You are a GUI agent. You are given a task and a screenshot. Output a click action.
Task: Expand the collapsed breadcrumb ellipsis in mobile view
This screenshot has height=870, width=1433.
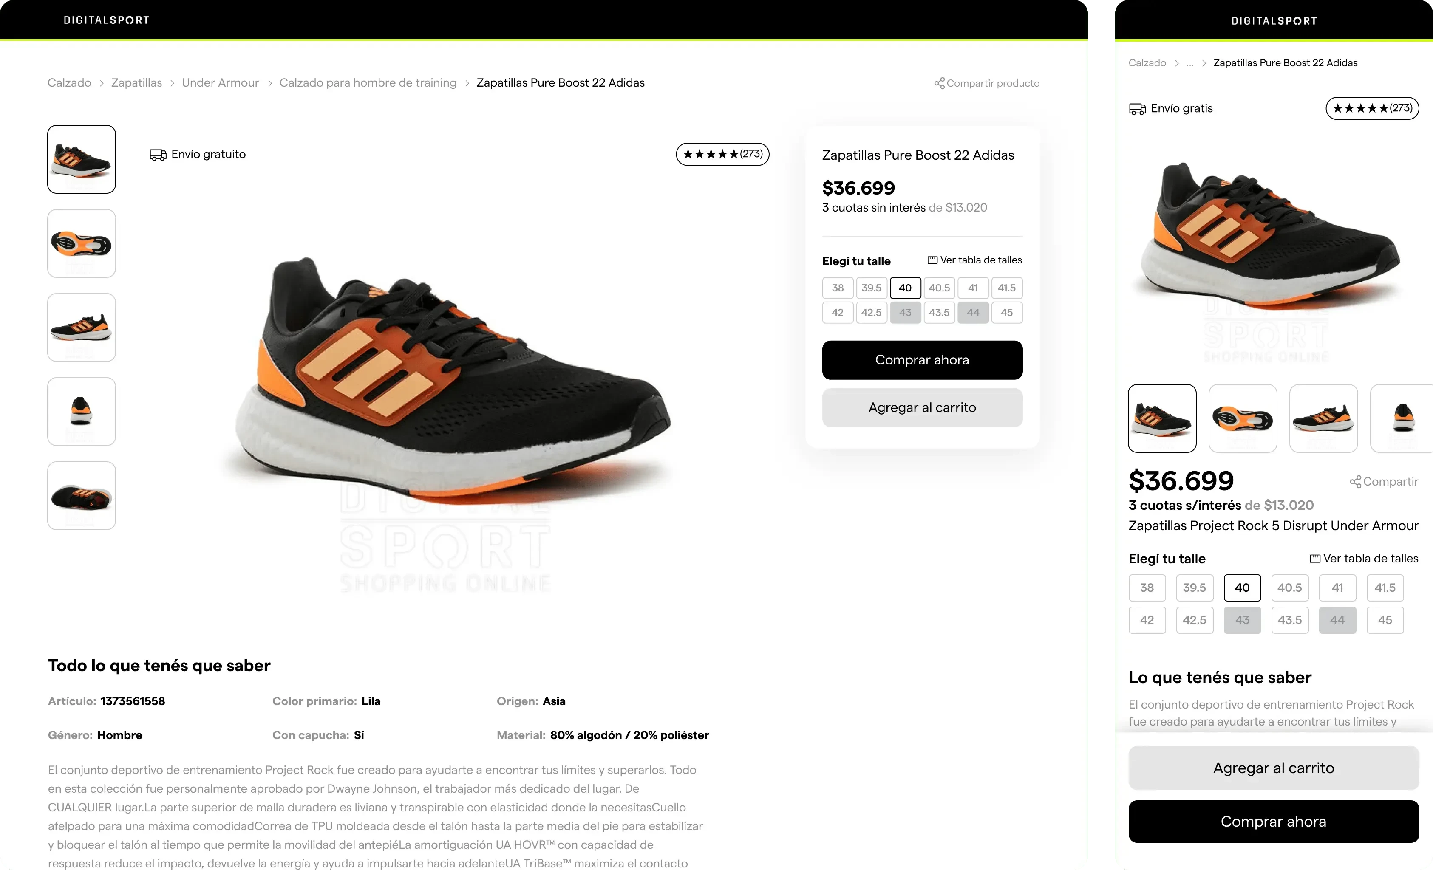(x=1190, y=63)
